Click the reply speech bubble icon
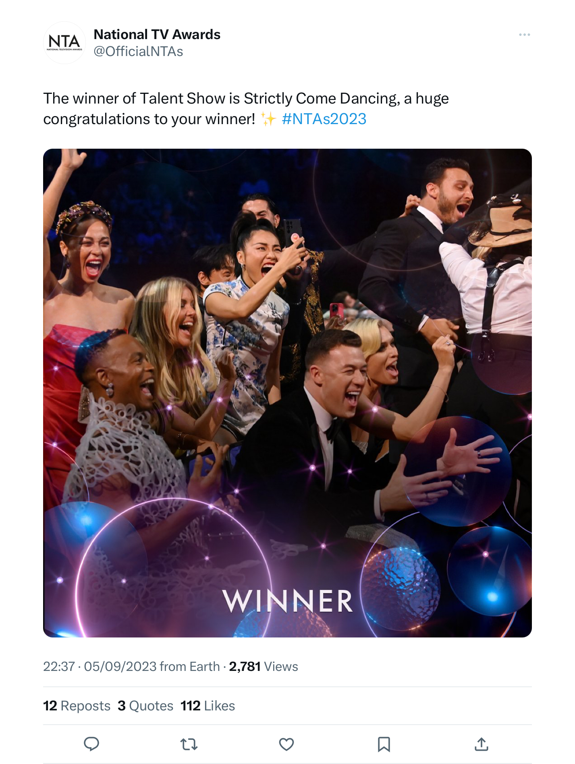575x764 pixels. tap(91, 744)
